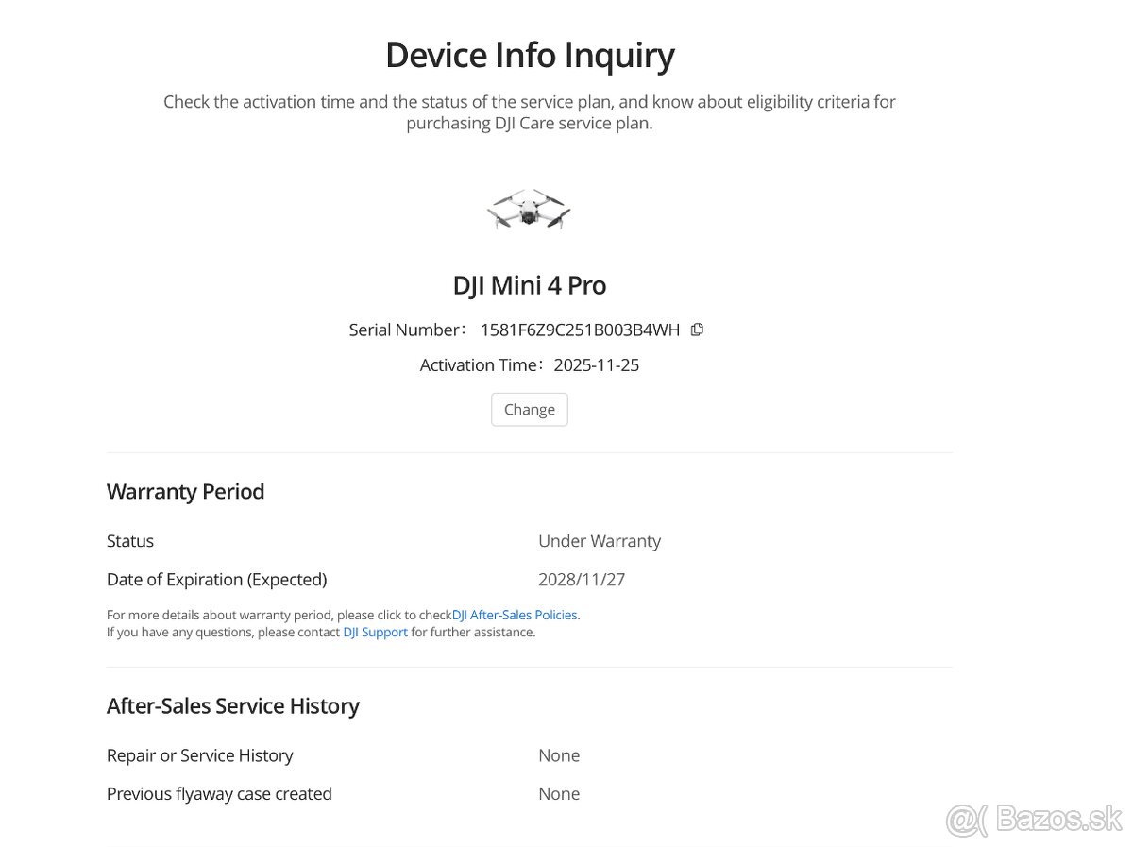Click the DJI Mini 4 Pro product title
This screenshot has width=1133, height=847.
click(x=529, y=285)
